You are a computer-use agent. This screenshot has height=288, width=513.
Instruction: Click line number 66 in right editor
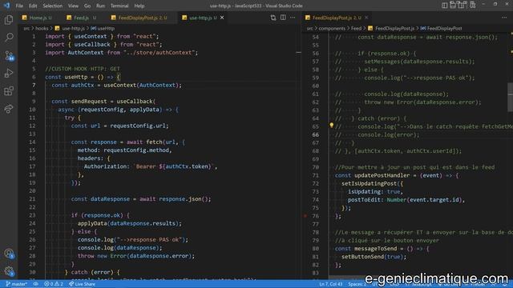point(315,135)
